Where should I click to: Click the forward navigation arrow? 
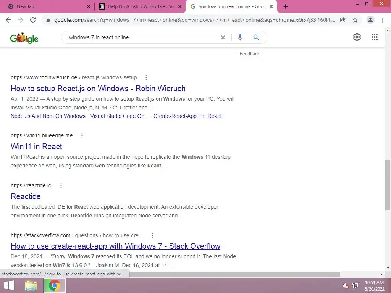pos(21,20)
